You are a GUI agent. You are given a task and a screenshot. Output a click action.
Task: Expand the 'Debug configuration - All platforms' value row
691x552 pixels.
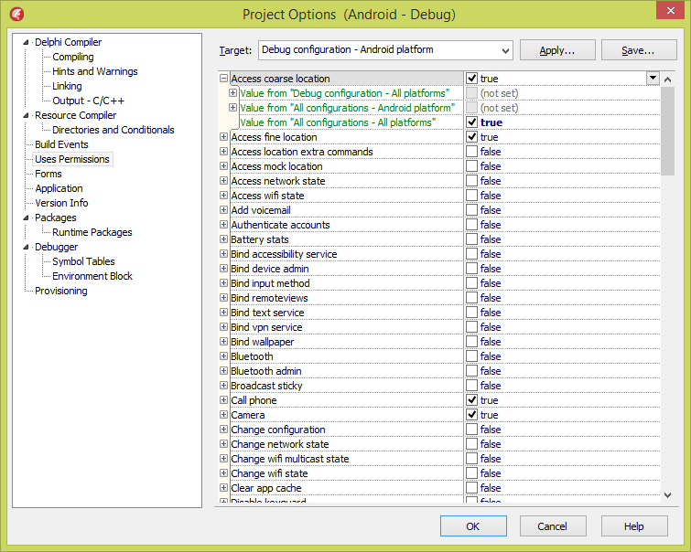coord(232,93)
